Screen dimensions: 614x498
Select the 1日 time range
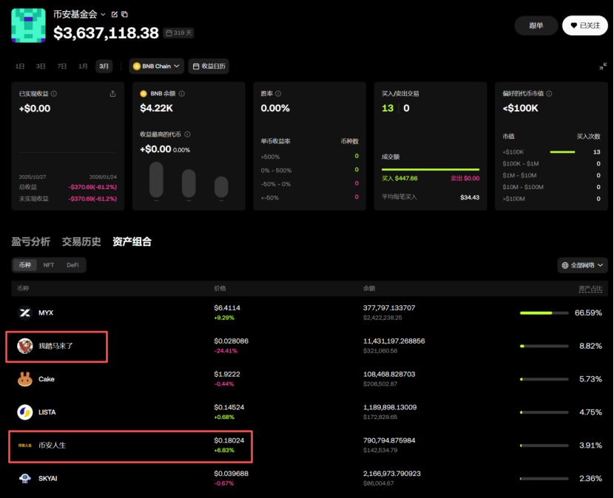click(x=19, y=66)
